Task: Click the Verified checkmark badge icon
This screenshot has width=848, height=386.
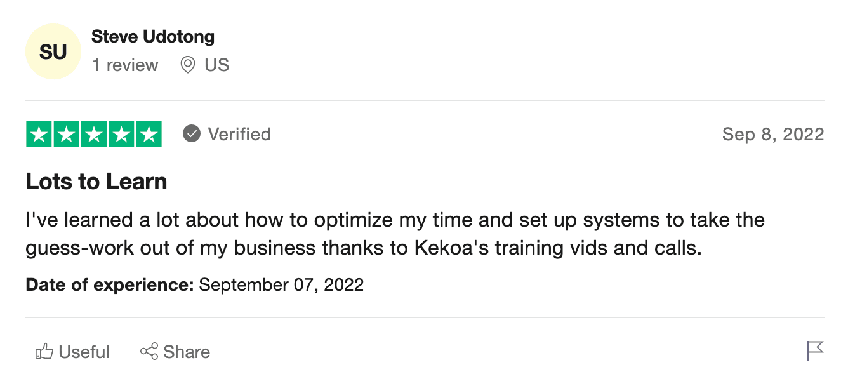Action: tap(192, 134)
